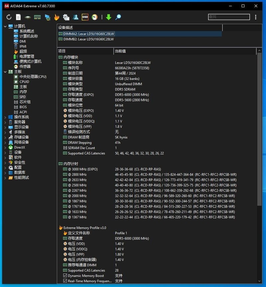Expand the 存储设备 tree node

[x=5, y=137]
